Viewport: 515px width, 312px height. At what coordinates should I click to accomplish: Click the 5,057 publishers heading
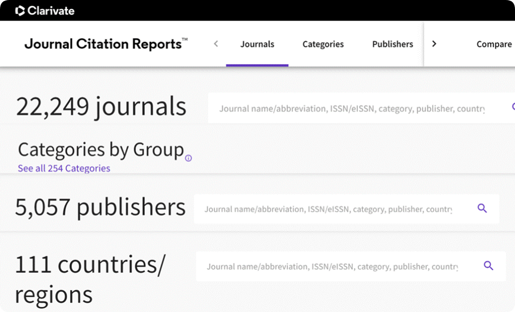tap(100, 207)
